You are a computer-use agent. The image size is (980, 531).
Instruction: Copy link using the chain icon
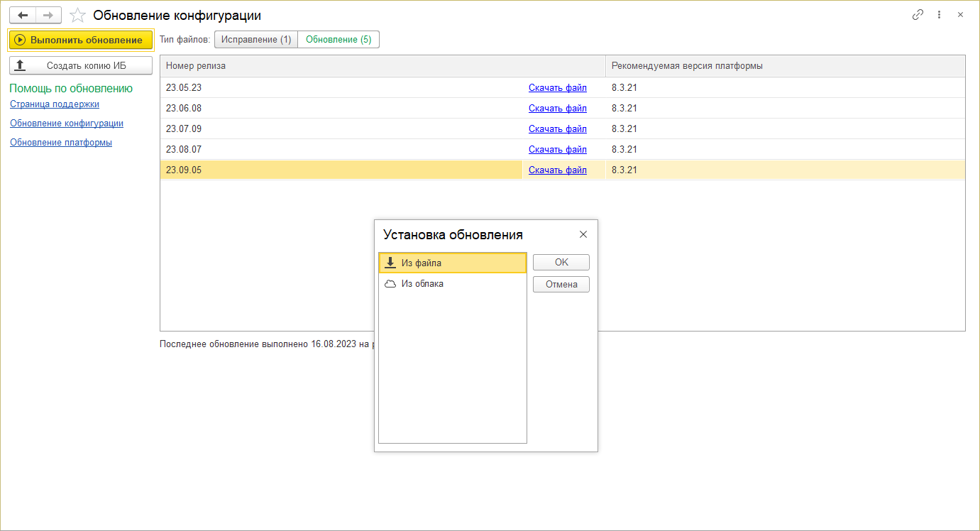point(918,15)
